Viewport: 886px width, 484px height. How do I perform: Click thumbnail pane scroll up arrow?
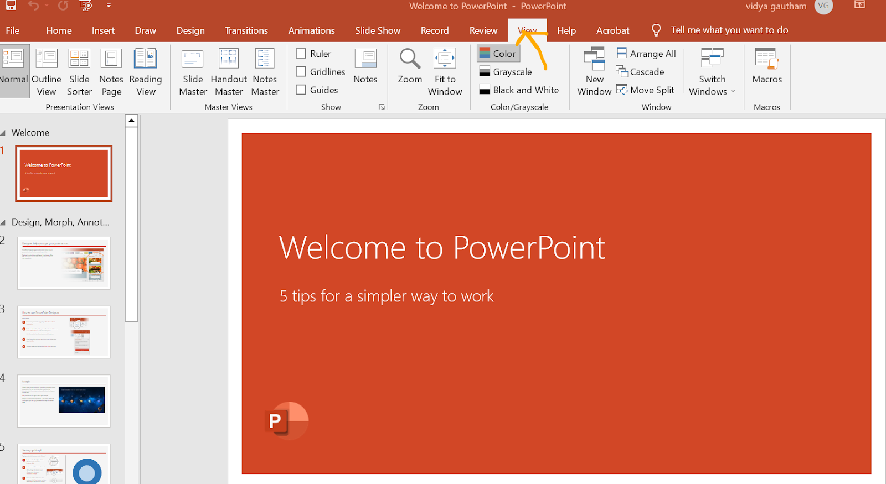(131, 120)
